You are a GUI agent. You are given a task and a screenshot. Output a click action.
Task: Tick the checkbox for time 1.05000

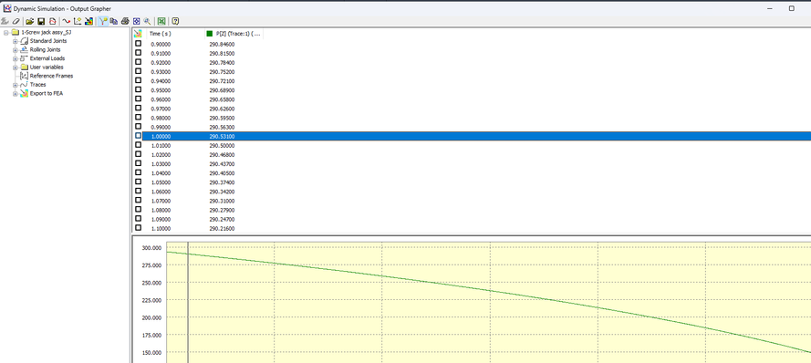click(x=138, y=182)
